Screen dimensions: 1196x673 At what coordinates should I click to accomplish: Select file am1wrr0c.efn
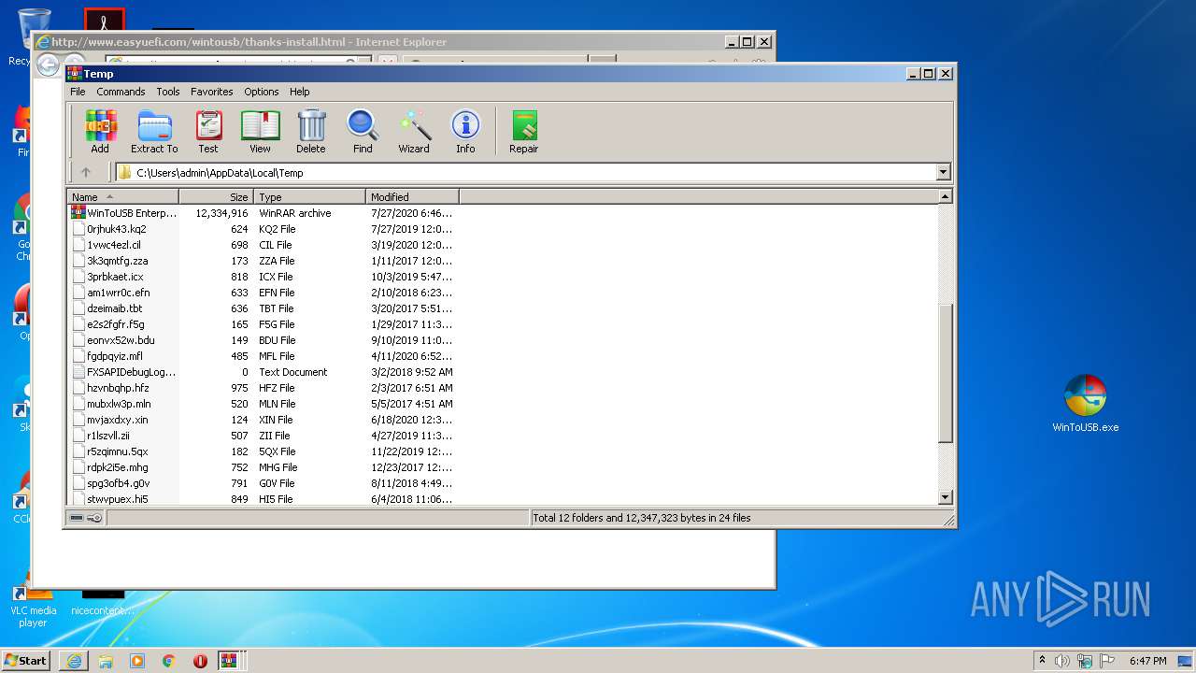119,293
